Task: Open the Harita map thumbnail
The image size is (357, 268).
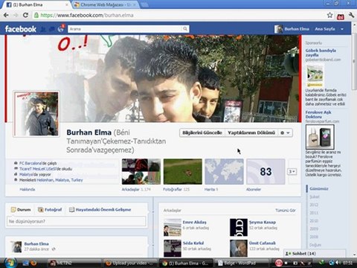Action: point(224,171)
